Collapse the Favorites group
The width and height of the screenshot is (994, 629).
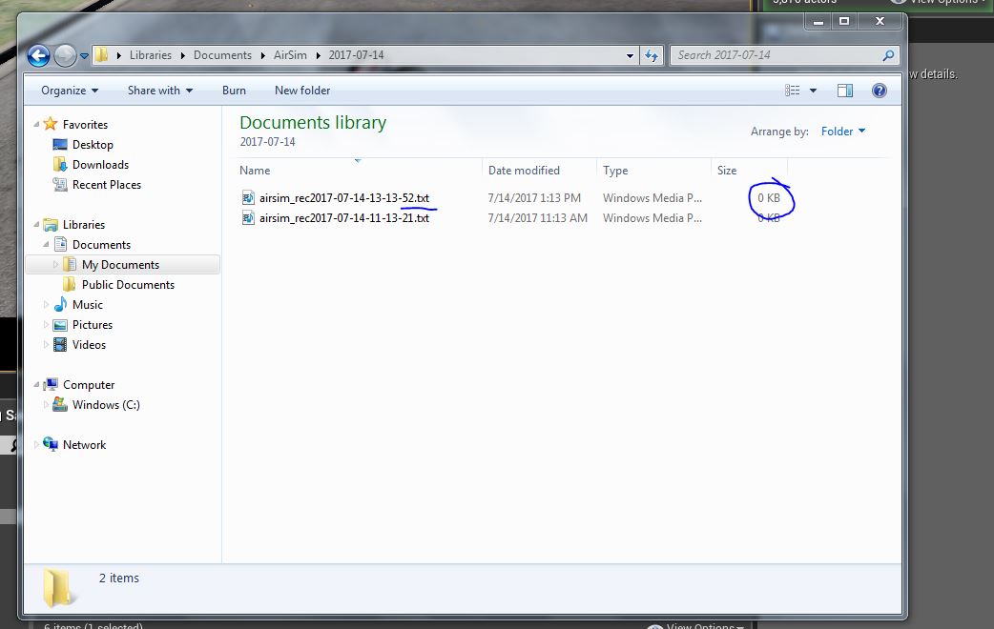click(x=36, y=124)
